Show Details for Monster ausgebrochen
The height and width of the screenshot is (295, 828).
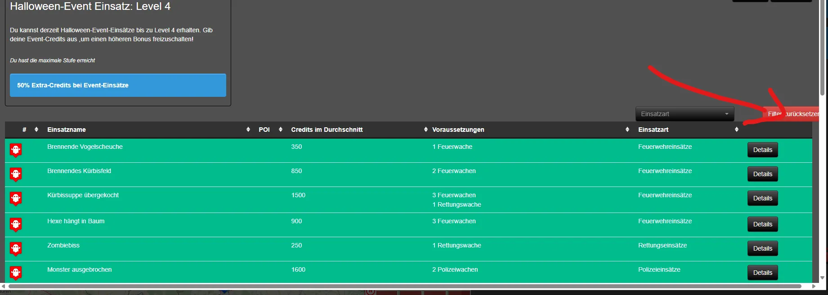[762, 273]
